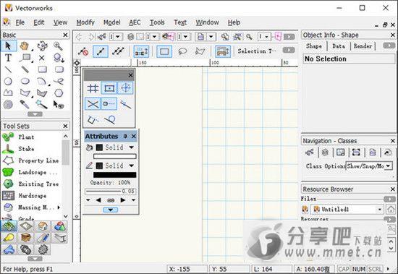Viewport: 398px width, 274px height.
Task: Click the Tool Sets list scrollbar
Action: [65, 153]
